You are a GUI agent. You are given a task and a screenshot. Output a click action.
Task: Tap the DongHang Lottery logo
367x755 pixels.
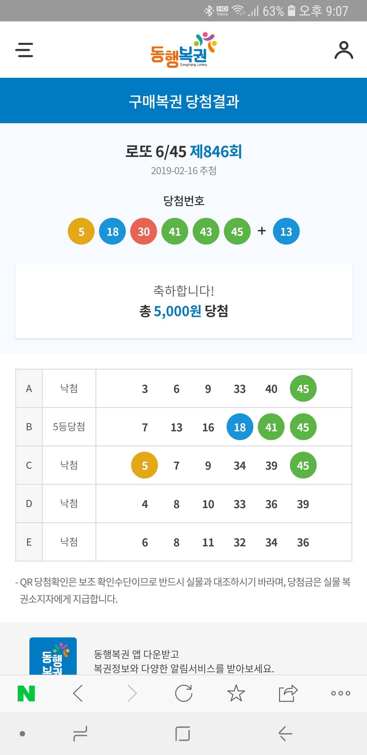(184, 50)
